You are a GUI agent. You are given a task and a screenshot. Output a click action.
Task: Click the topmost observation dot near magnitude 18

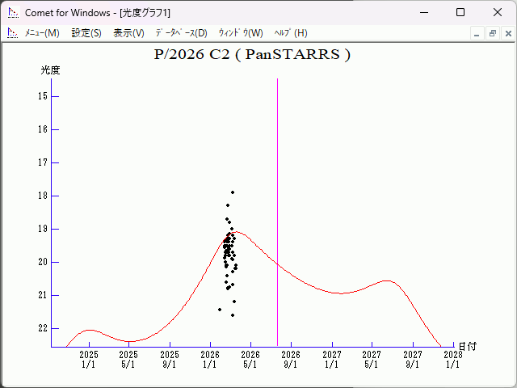[233, 192]
